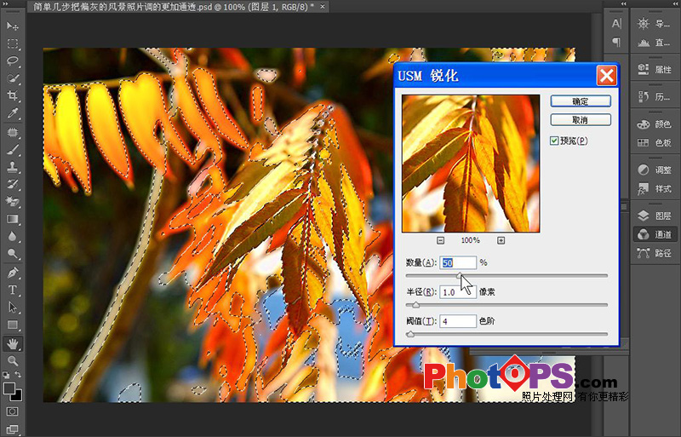Select the Pen tool

tap(12, 273)
